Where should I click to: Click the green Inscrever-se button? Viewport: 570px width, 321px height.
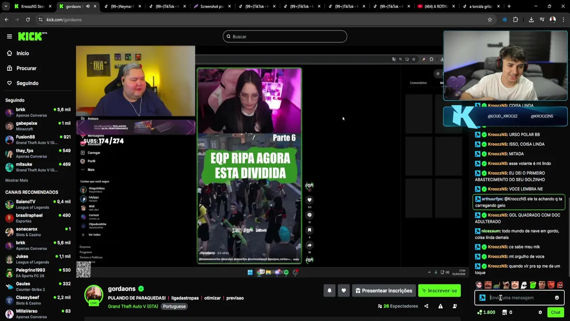click(x=440, y=291)
